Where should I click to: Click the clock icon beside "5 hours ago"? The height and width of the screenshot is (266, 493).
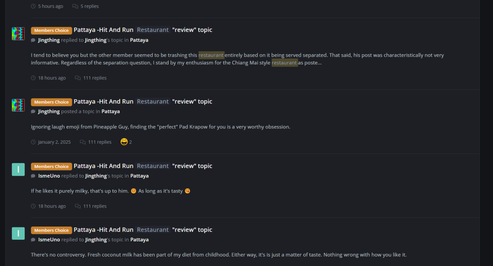33,6
